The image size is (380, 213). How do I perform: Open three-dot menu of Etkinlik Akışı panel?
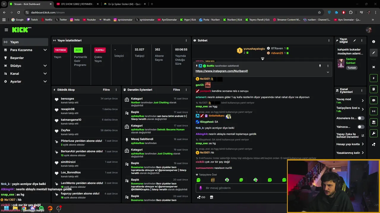point(116,90)
